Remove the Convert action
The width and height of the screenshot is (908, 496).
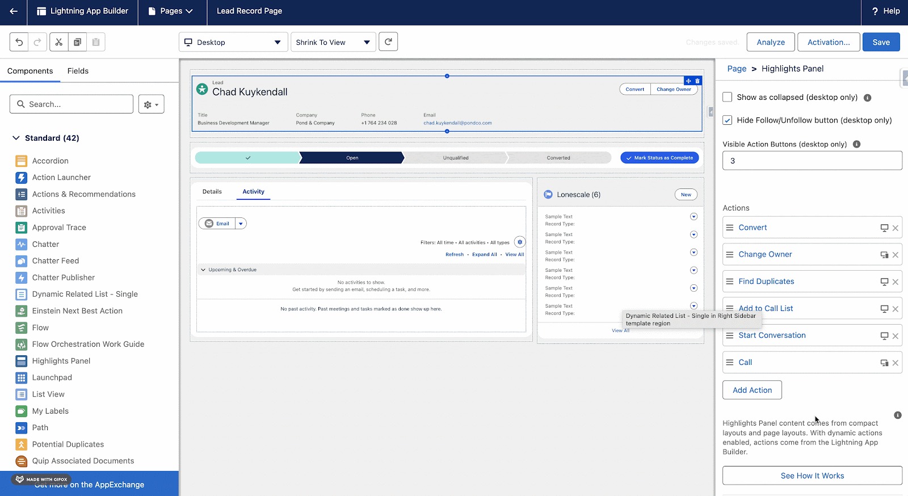pos(895,228)
